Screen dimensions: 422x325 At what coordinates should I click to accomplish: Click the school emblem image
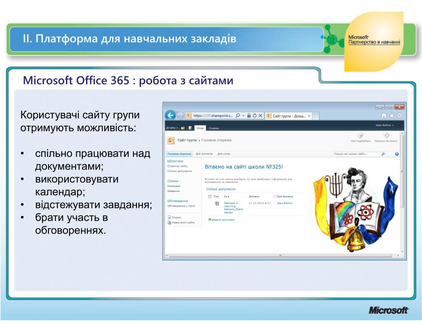coord(355,210)
